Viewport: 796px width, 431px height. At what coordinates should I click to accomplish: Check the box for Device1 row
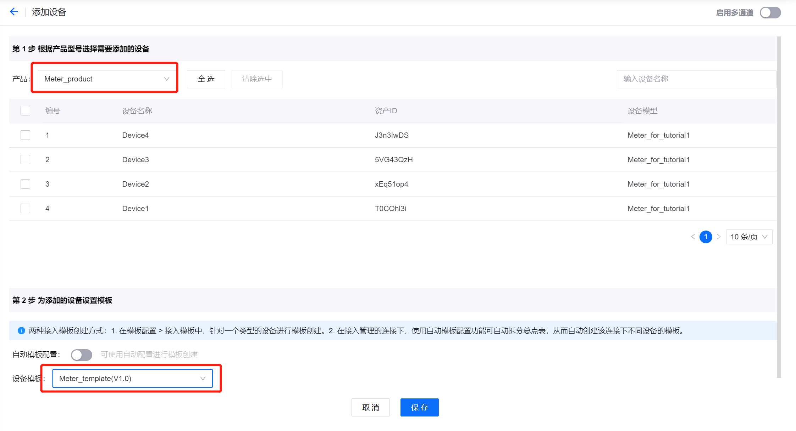pyautogui.click(x=25, y=208)
